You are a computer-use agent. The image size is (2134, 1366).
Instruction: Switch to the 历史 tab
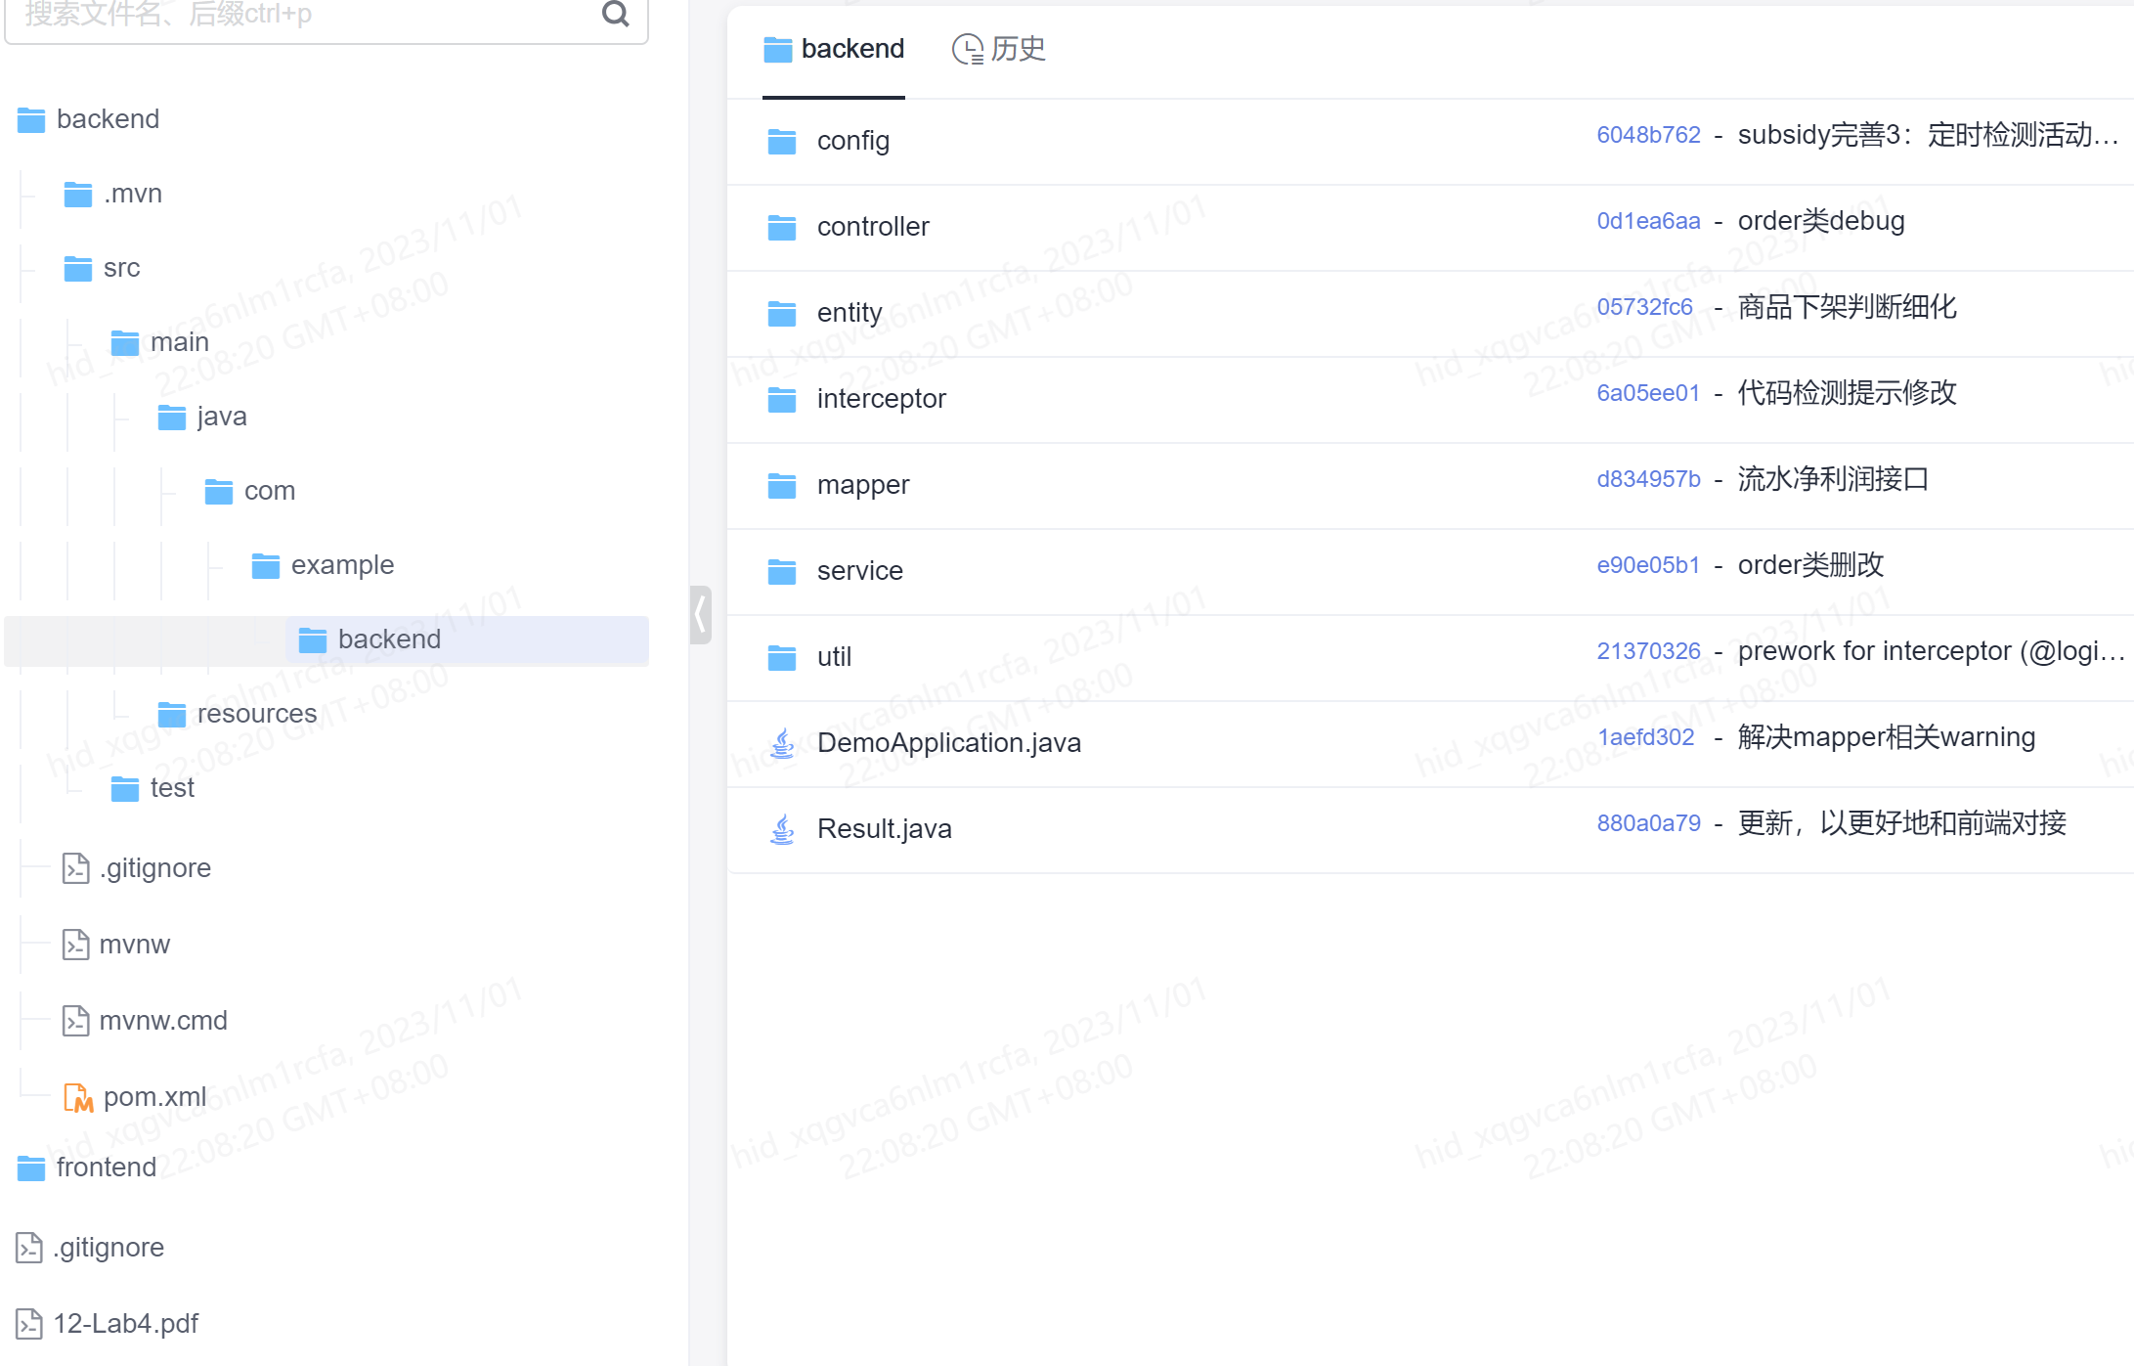pyautogui.click(x=1017, y=49)
